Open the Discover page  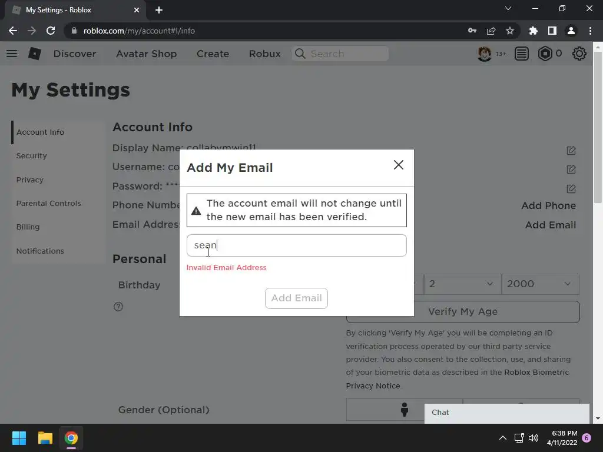click(75, 54)
